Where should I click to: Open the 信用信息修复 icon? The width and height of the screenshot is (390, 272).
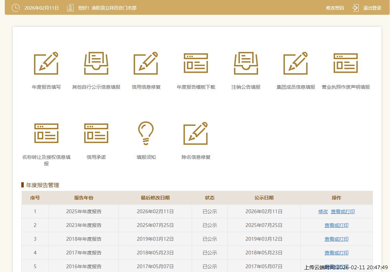click(x=146, y=64)
